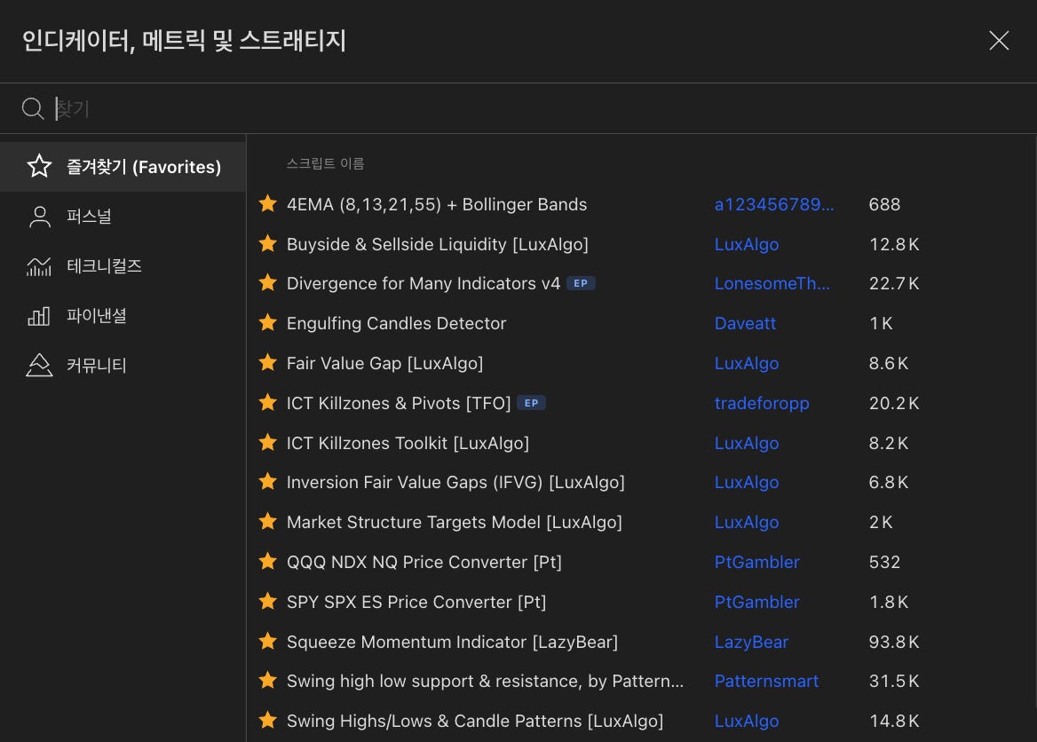
Task: Select the 즐겨찾기 (Favorites) tab
Action: pos(123,167)
